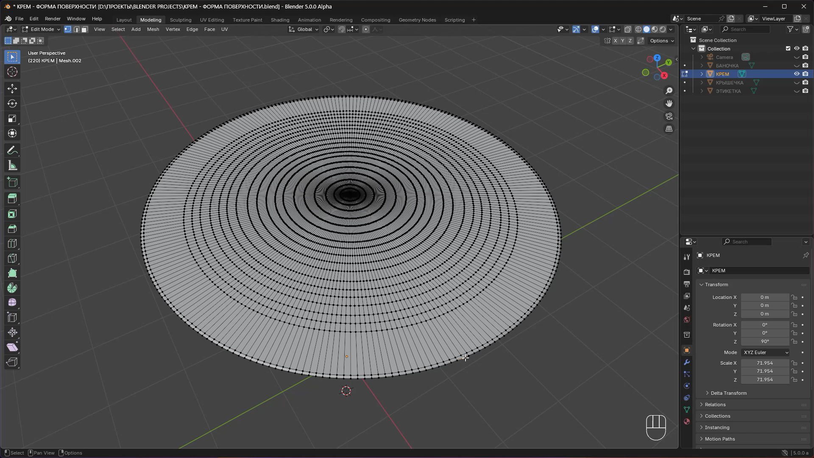Open the Edit Mode dropdown
This screenshot has height=458, width=814.
click(42, 29)
